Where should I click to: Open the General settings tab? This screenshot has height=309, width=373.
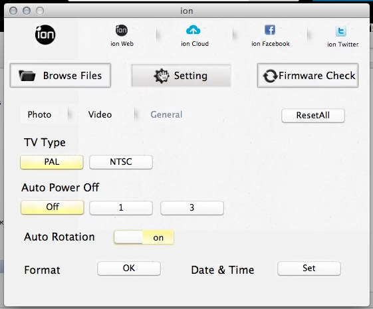[166, 114]
